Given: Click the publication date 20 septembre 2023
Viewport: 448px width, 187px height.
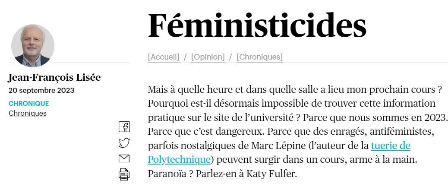Looking at the screenshot, I should click(41, 91).
